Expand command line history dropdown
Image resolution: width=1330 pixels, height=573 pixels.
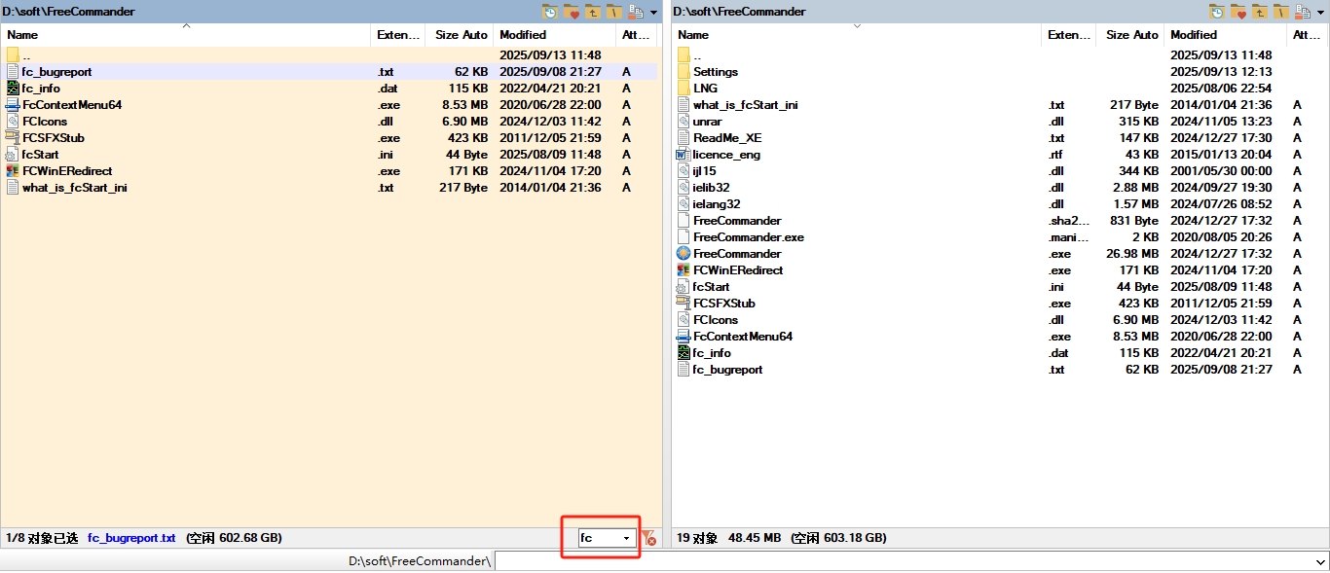[x=1320, y=561]
